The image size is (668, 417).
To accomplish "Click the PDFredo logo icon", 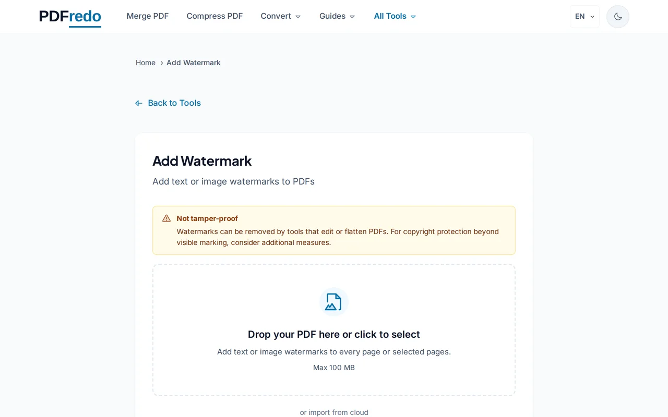I will 70,17.
